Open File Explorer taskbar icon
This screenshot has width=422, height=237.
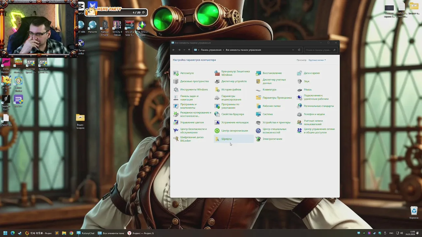pyautogui.click(x=64, y=233)
